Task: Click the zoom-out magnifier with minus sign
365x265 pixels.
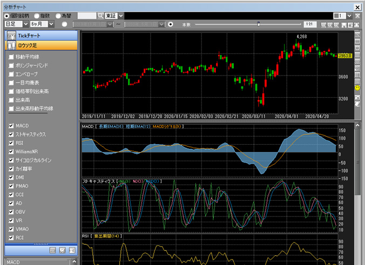Action: coord(329,25)
